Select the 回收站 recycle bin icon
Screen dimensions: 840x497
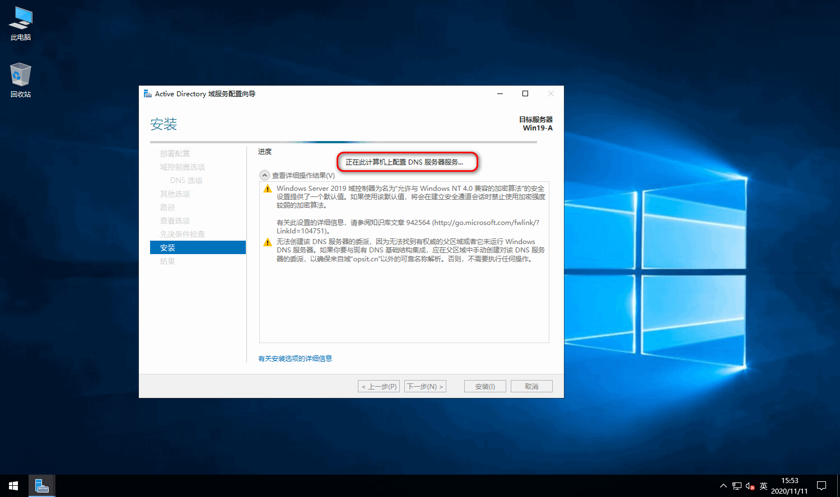tap(21, 81)
